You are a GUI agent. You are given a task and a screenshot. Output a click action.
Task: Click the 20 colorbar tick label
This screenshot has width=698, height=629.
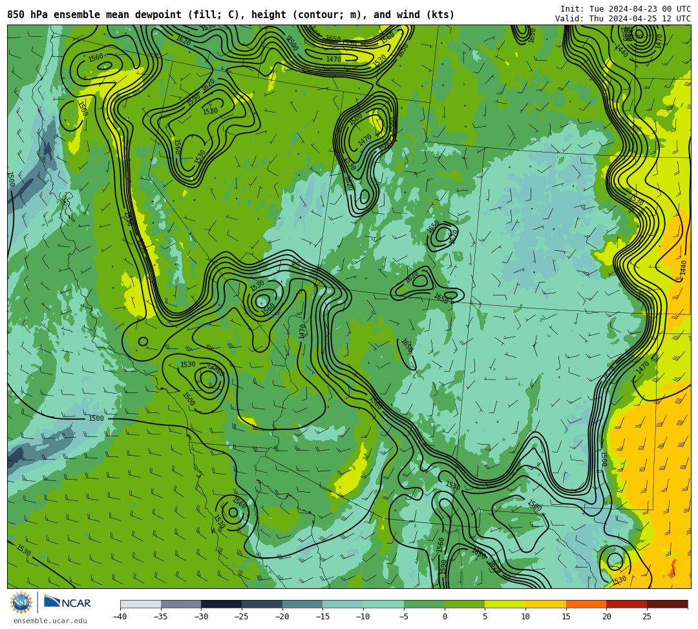point(607,617)
